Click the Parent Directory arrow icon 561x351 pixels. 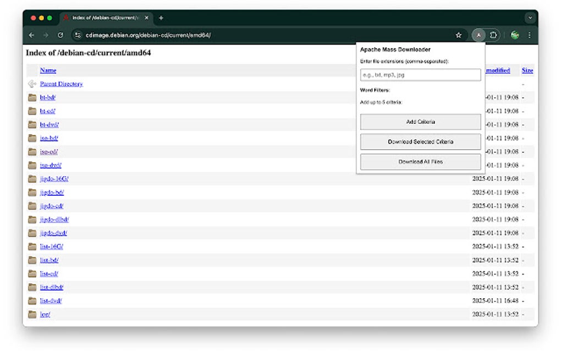pos(32,84)
